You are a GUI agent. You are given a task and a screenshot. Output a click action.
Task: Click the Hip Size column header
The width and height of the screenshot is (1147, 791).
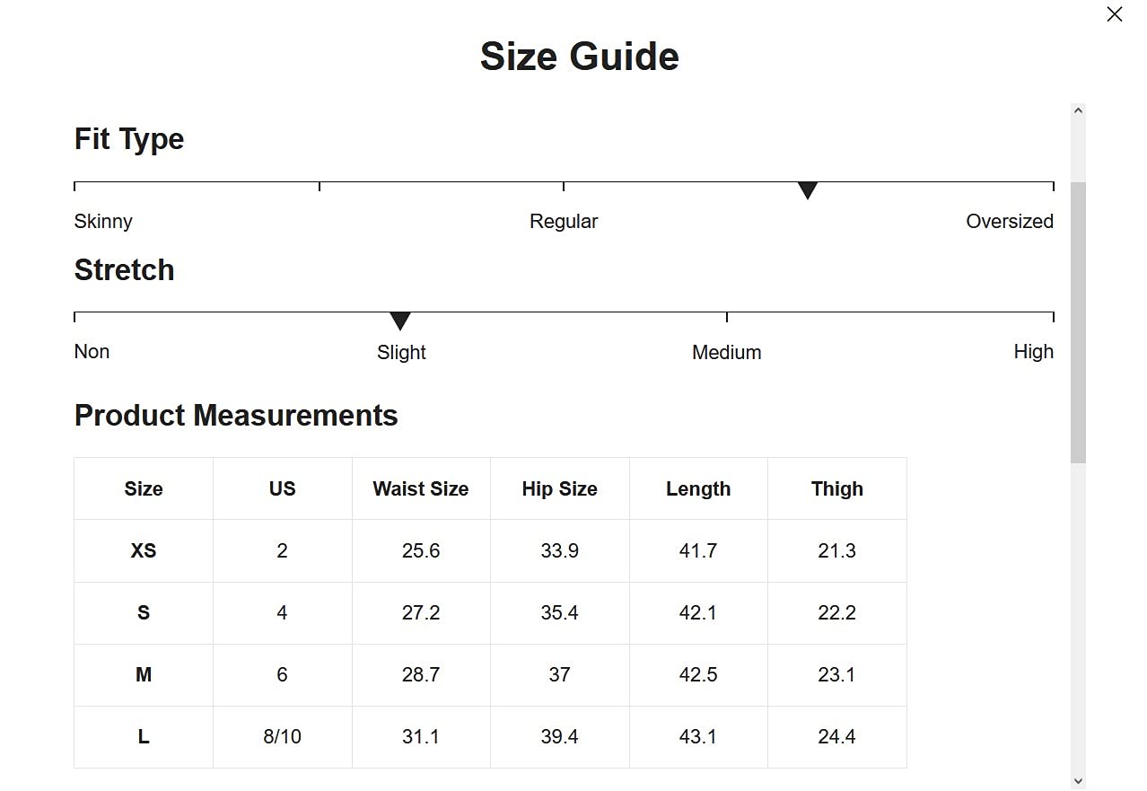point(559,489)
